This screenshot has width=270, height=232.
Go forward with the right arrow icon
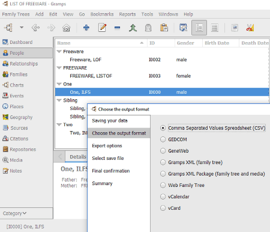point(51,28)
